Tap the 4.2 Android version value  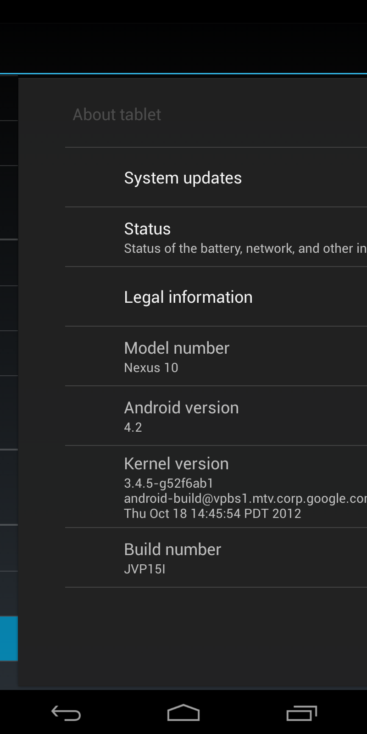point(133,427)
